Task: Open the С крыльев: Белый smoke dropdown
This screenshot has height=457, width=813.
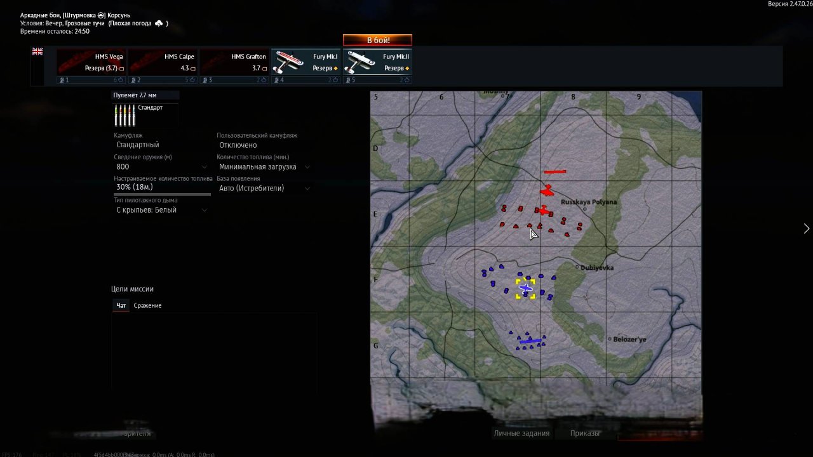Action: tap(161, 209)
